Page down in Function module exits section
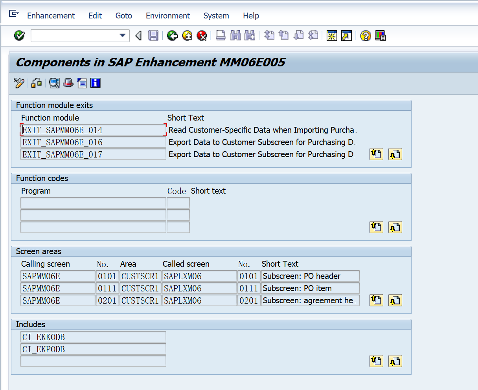The image size is (478, 390). pos(395,154)
